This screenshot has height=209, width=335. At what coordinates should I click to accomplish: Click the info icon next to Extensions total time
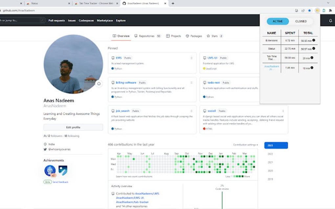314,40
